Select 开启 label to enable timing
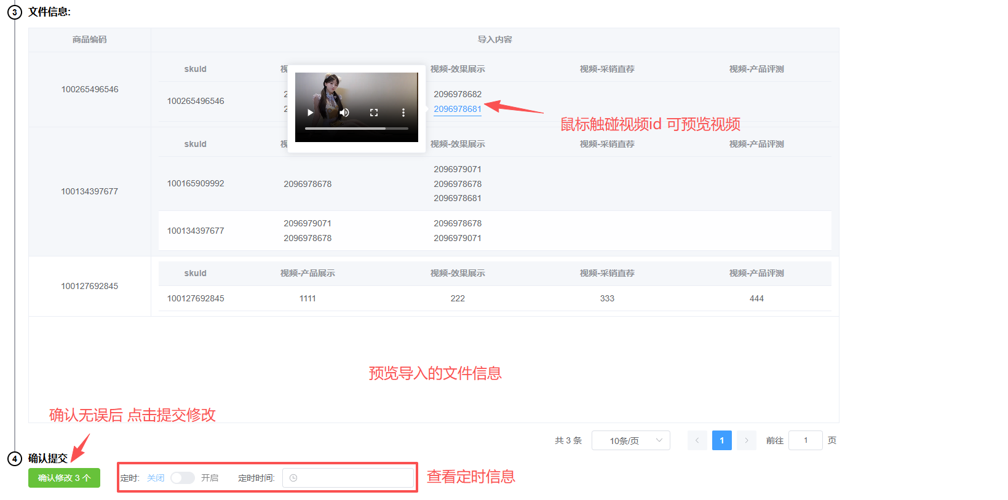This screenshot has height=500, width=1008. pos(210,478)
